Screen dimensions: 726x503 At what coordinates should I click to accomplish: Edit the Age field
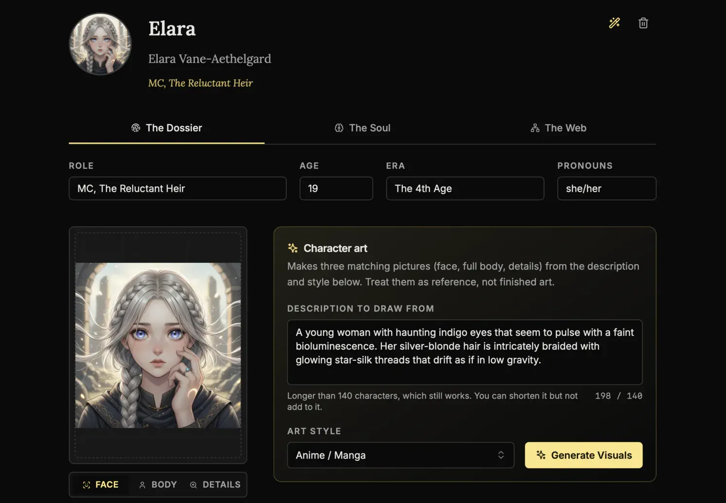pyautogui.click(x=336, y=188)
